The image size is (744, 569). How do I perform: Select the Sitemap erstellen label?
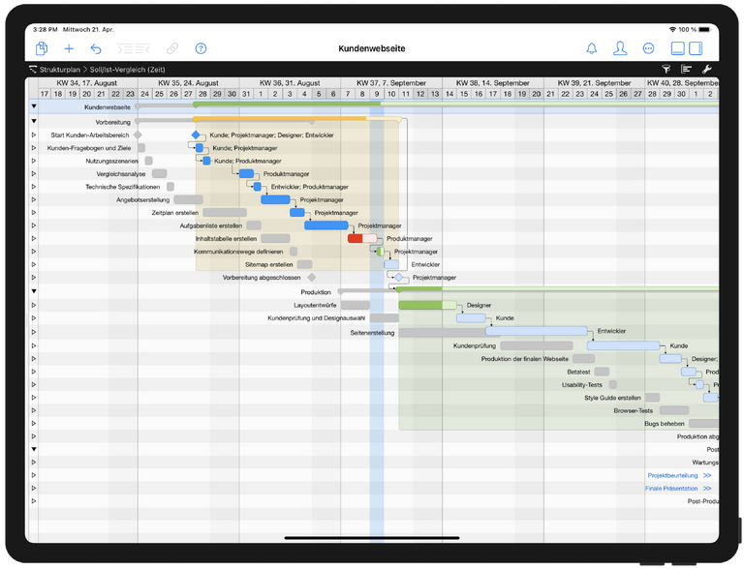(269, 264)
